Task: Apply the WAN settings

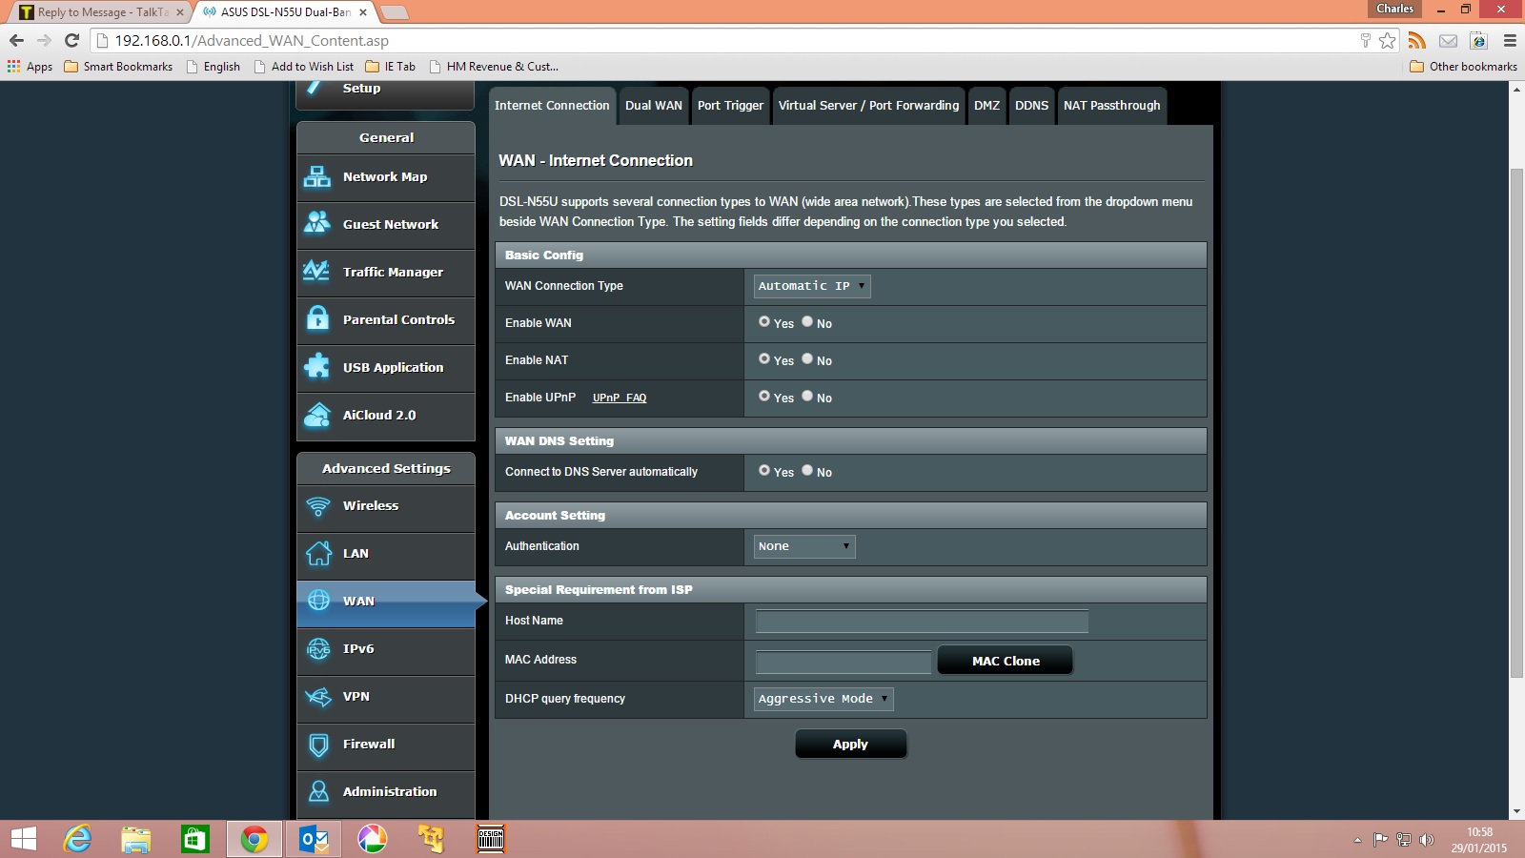Action: (x=850, y=744)
